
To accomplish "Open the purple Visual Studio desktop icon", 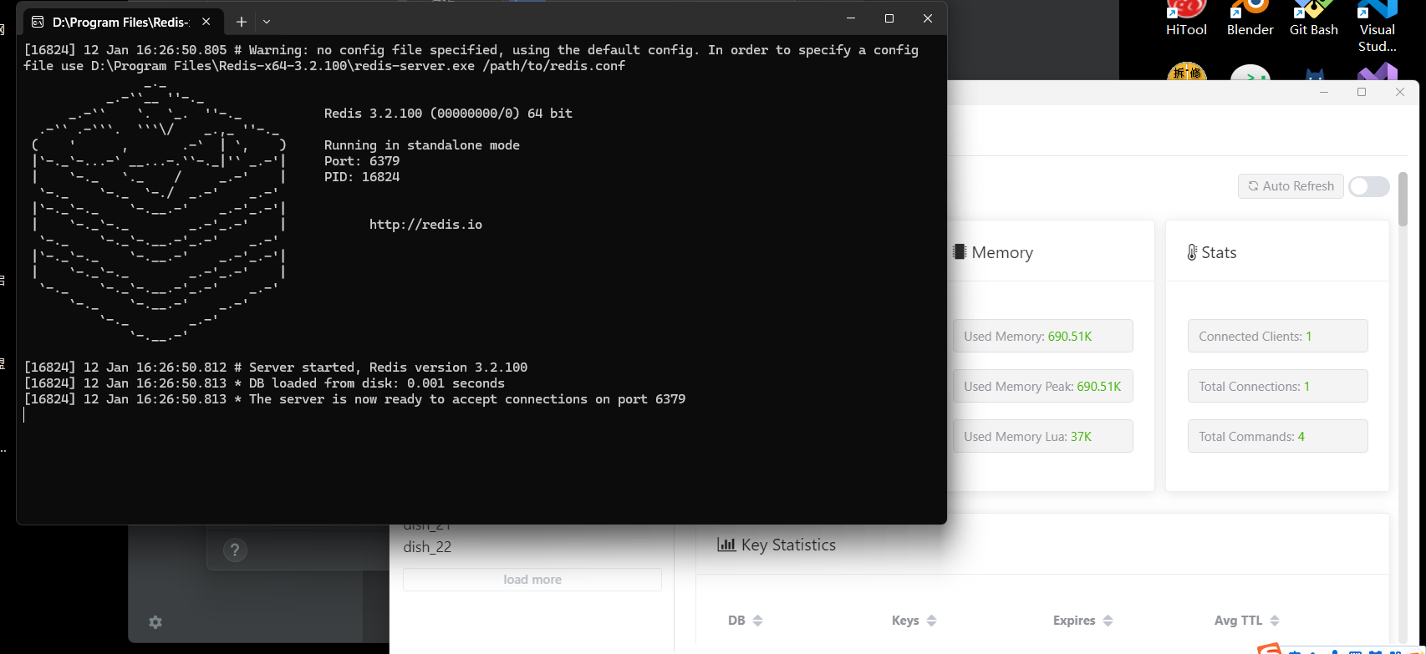I will [x=1378, y=73].
